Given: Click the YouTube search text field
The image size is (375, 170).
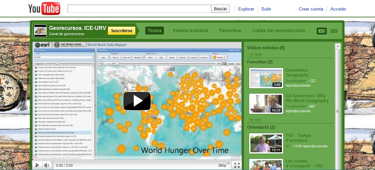Looking at the screenshot, I should point(139,9).
